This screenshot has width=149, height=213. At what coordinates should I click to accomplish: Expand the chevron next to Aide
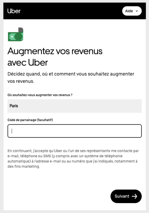137,11
